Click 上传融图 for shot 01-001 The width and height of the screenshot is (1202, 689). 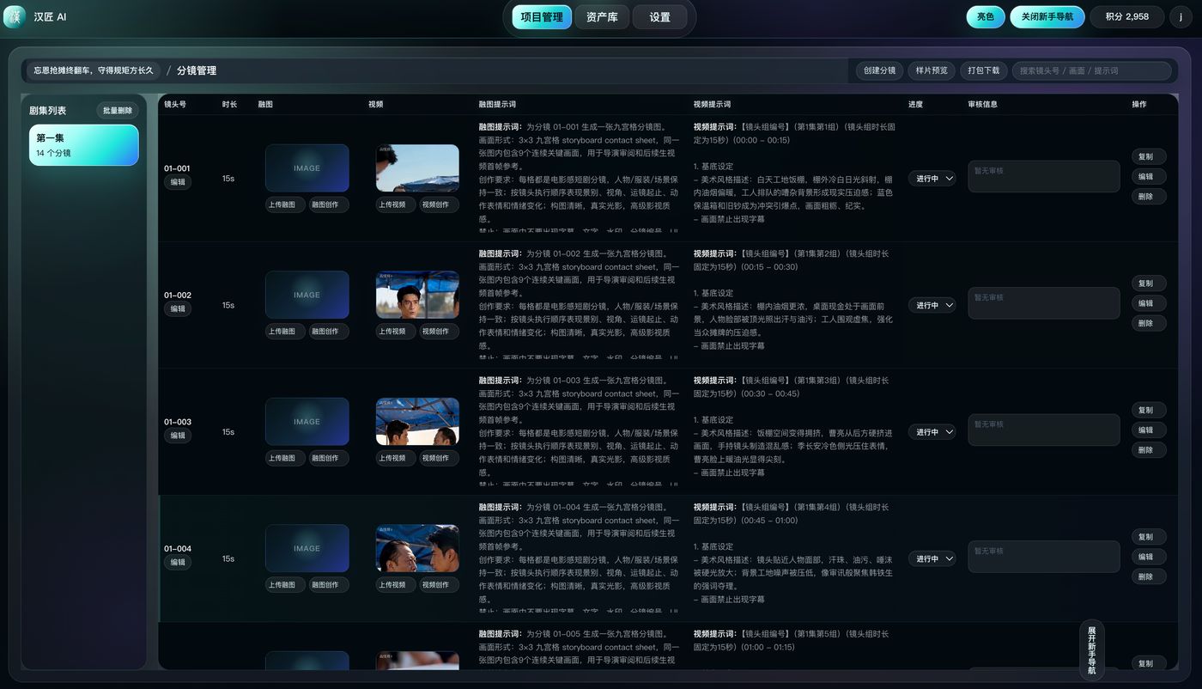click(x=285, y=204)
